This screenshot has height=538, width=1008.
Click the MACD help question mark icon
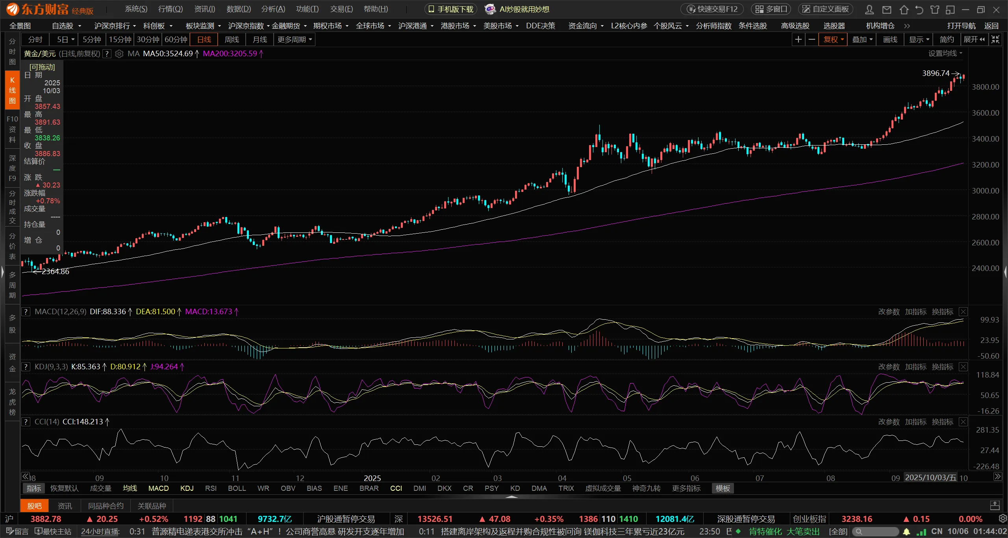coord(26,312)
